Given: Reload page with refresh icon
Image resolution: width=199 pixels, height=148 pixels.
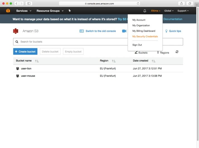Looking at the screenshot, I should pos(138,4).
